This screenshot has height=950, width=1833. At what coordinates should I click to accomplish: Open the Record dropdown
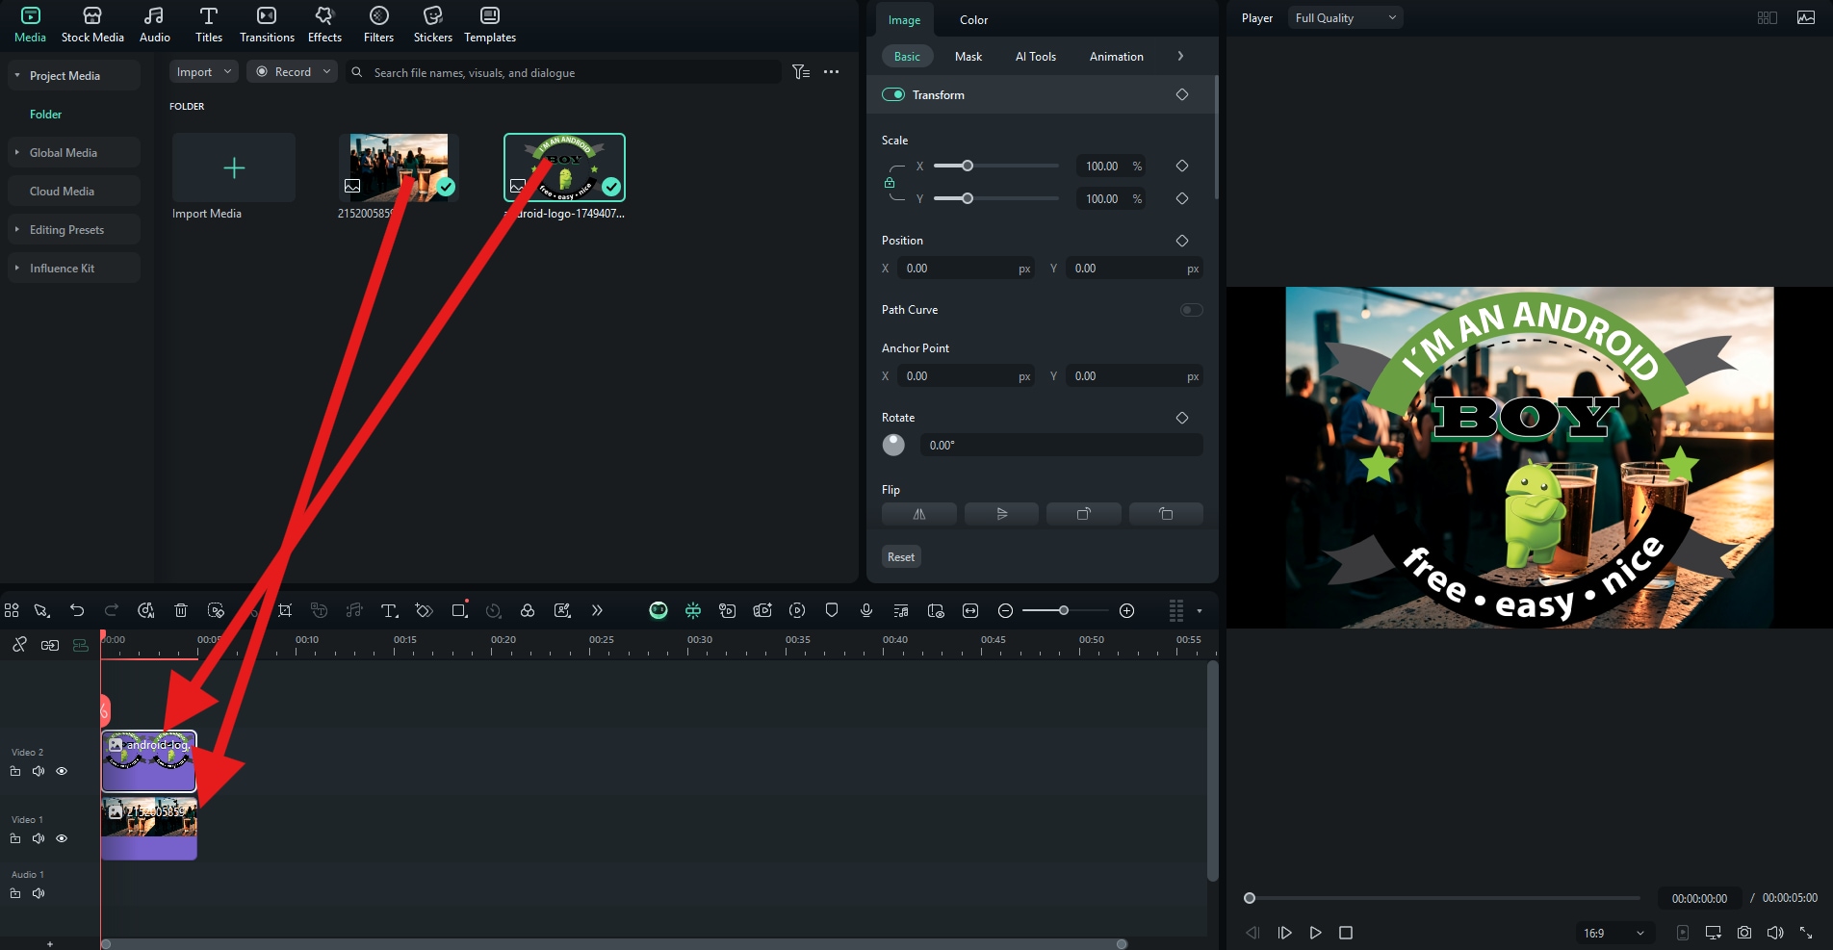[x=293, y=72]
